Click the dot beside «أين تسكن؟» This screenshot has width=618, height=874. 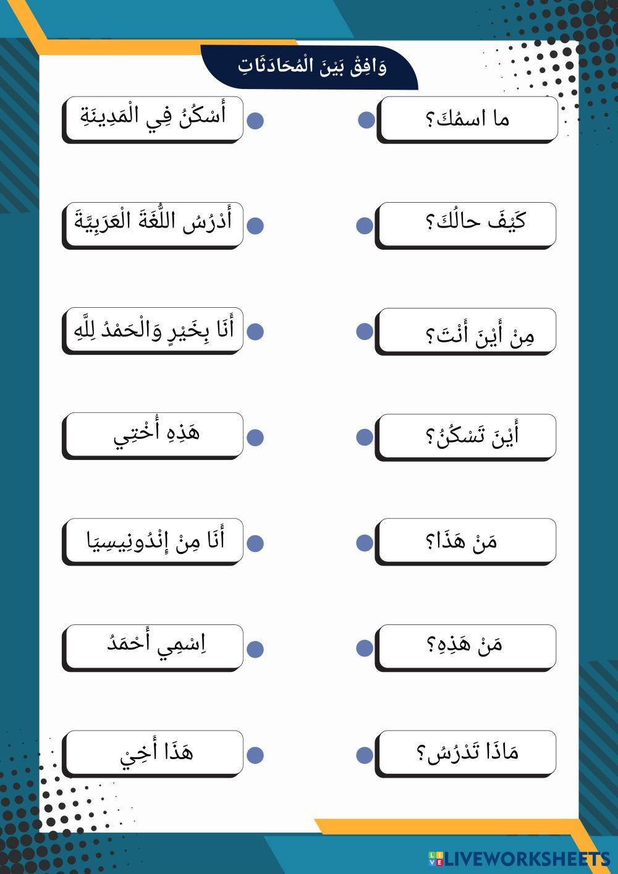click(365, 437)
